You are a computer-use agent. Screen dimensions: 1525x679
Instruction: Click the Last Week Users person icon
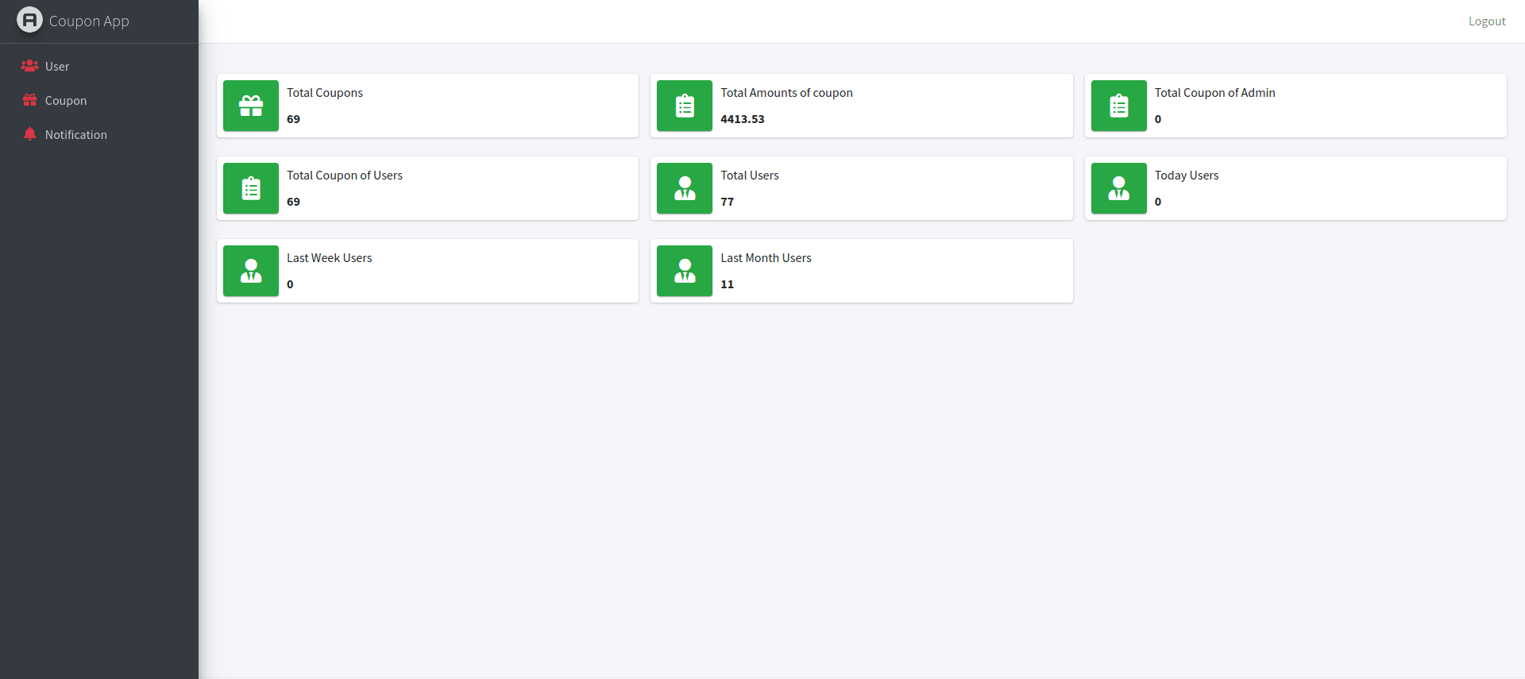pos(251,271)
